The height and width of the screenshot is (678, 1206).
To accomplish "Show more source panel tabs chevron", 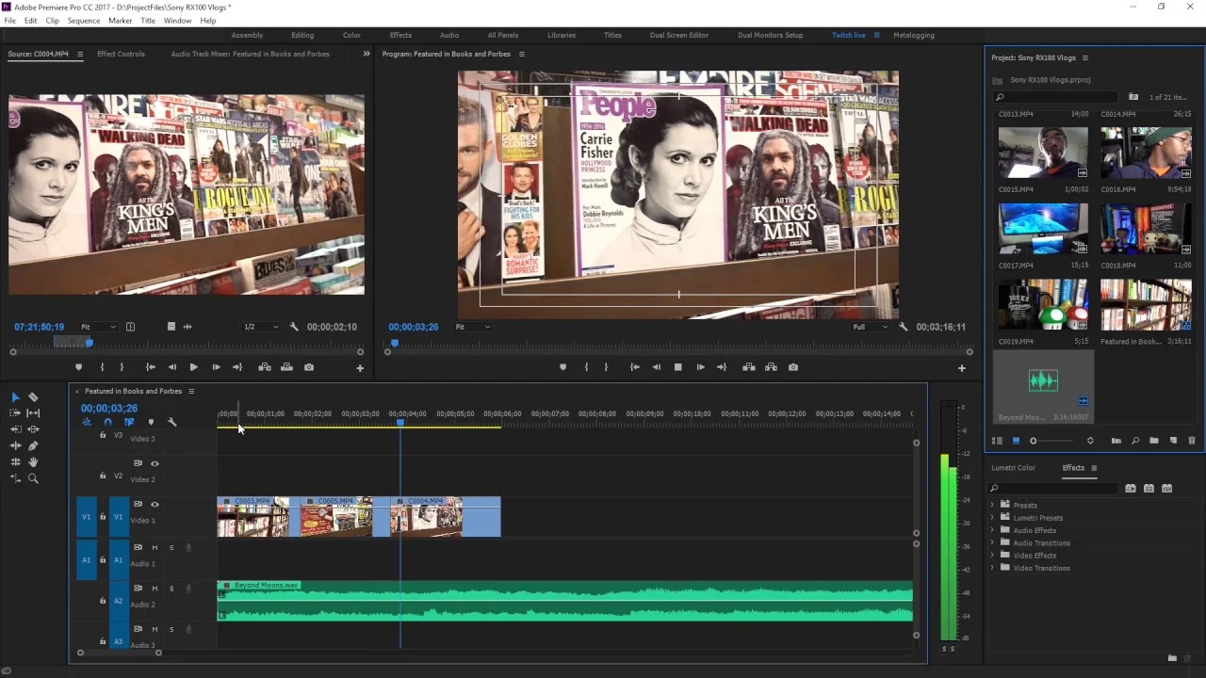I will [x=367, y=54].
